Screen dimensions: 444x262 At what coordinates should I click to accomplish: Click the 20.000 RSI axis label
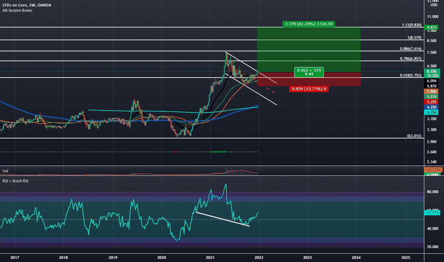(x=433, y=247)
